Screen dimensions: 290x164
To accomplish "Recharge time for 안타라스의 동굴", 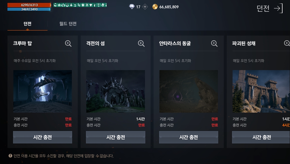I will point(189,137).
